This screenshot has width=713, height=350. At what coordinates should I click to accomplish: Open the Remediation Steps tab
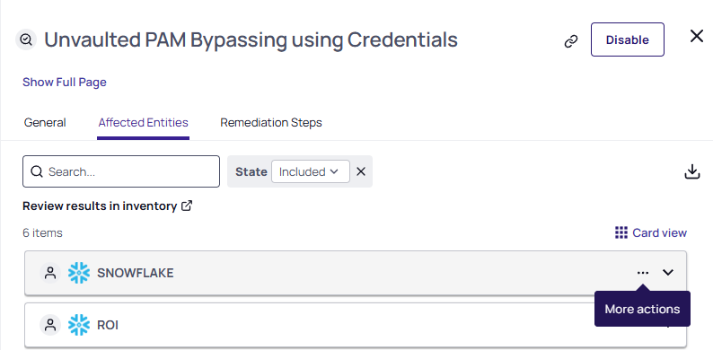[271, 123]
